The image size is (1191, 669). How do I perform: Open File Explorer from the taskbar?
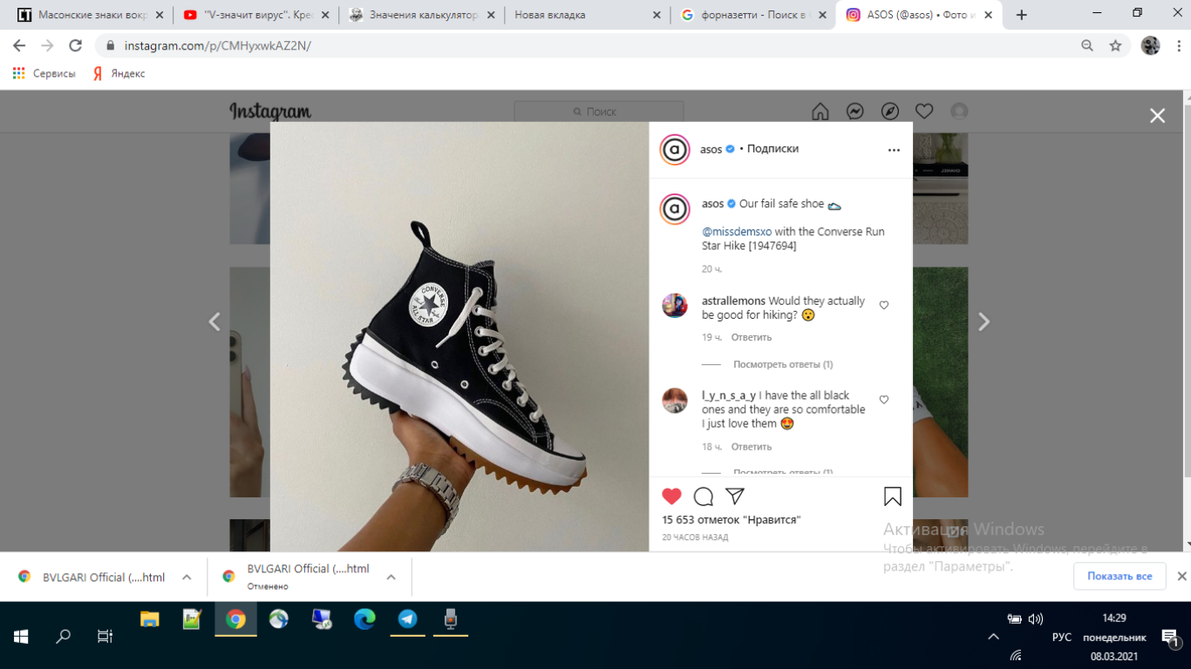(150, 619)
